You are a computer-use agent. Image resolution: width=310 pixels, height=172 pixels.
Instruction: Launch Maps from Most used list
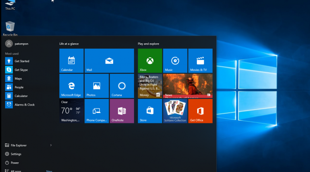coord(29,78)
